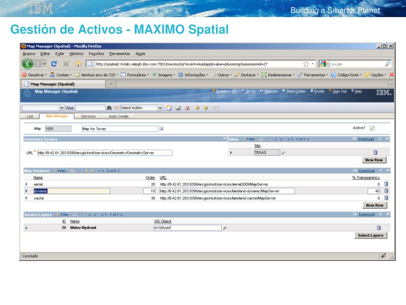This screenshot has width=406, height=305.
Task: Click the Find text field
Action: 90,108
